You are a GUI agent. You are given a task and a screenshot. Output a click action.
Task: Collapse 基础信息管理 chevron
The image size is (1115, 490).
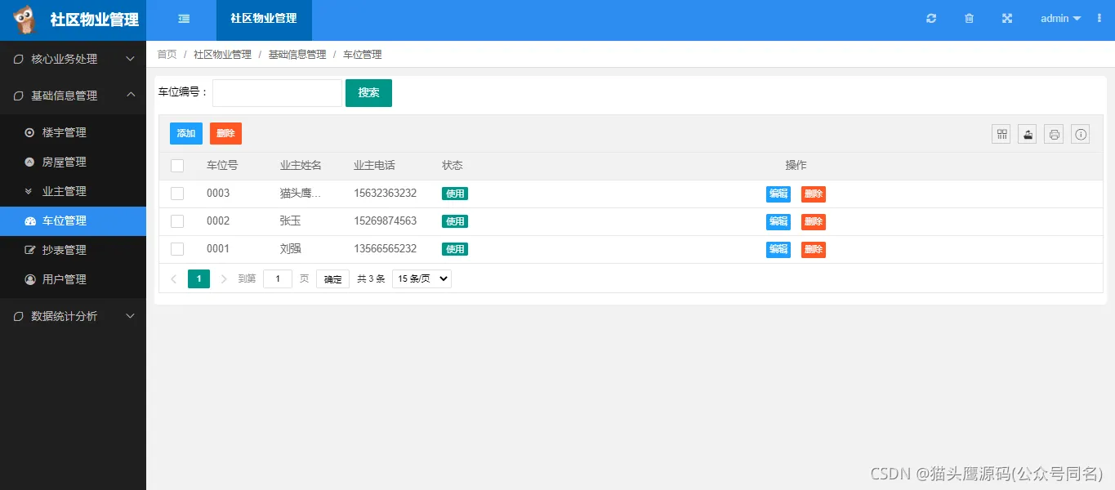click(x=130, y=95)
